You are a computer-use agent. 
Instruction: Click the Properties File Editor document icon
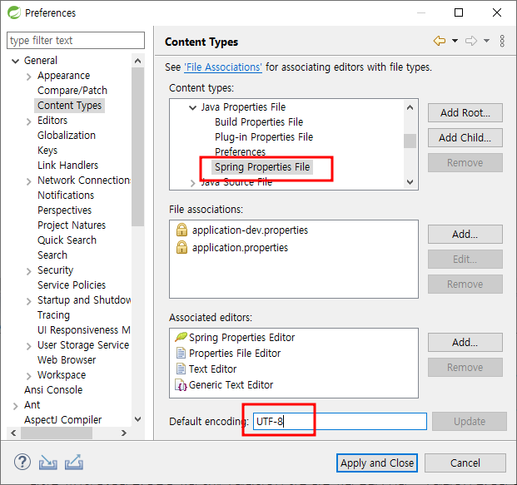click(181, 353)
